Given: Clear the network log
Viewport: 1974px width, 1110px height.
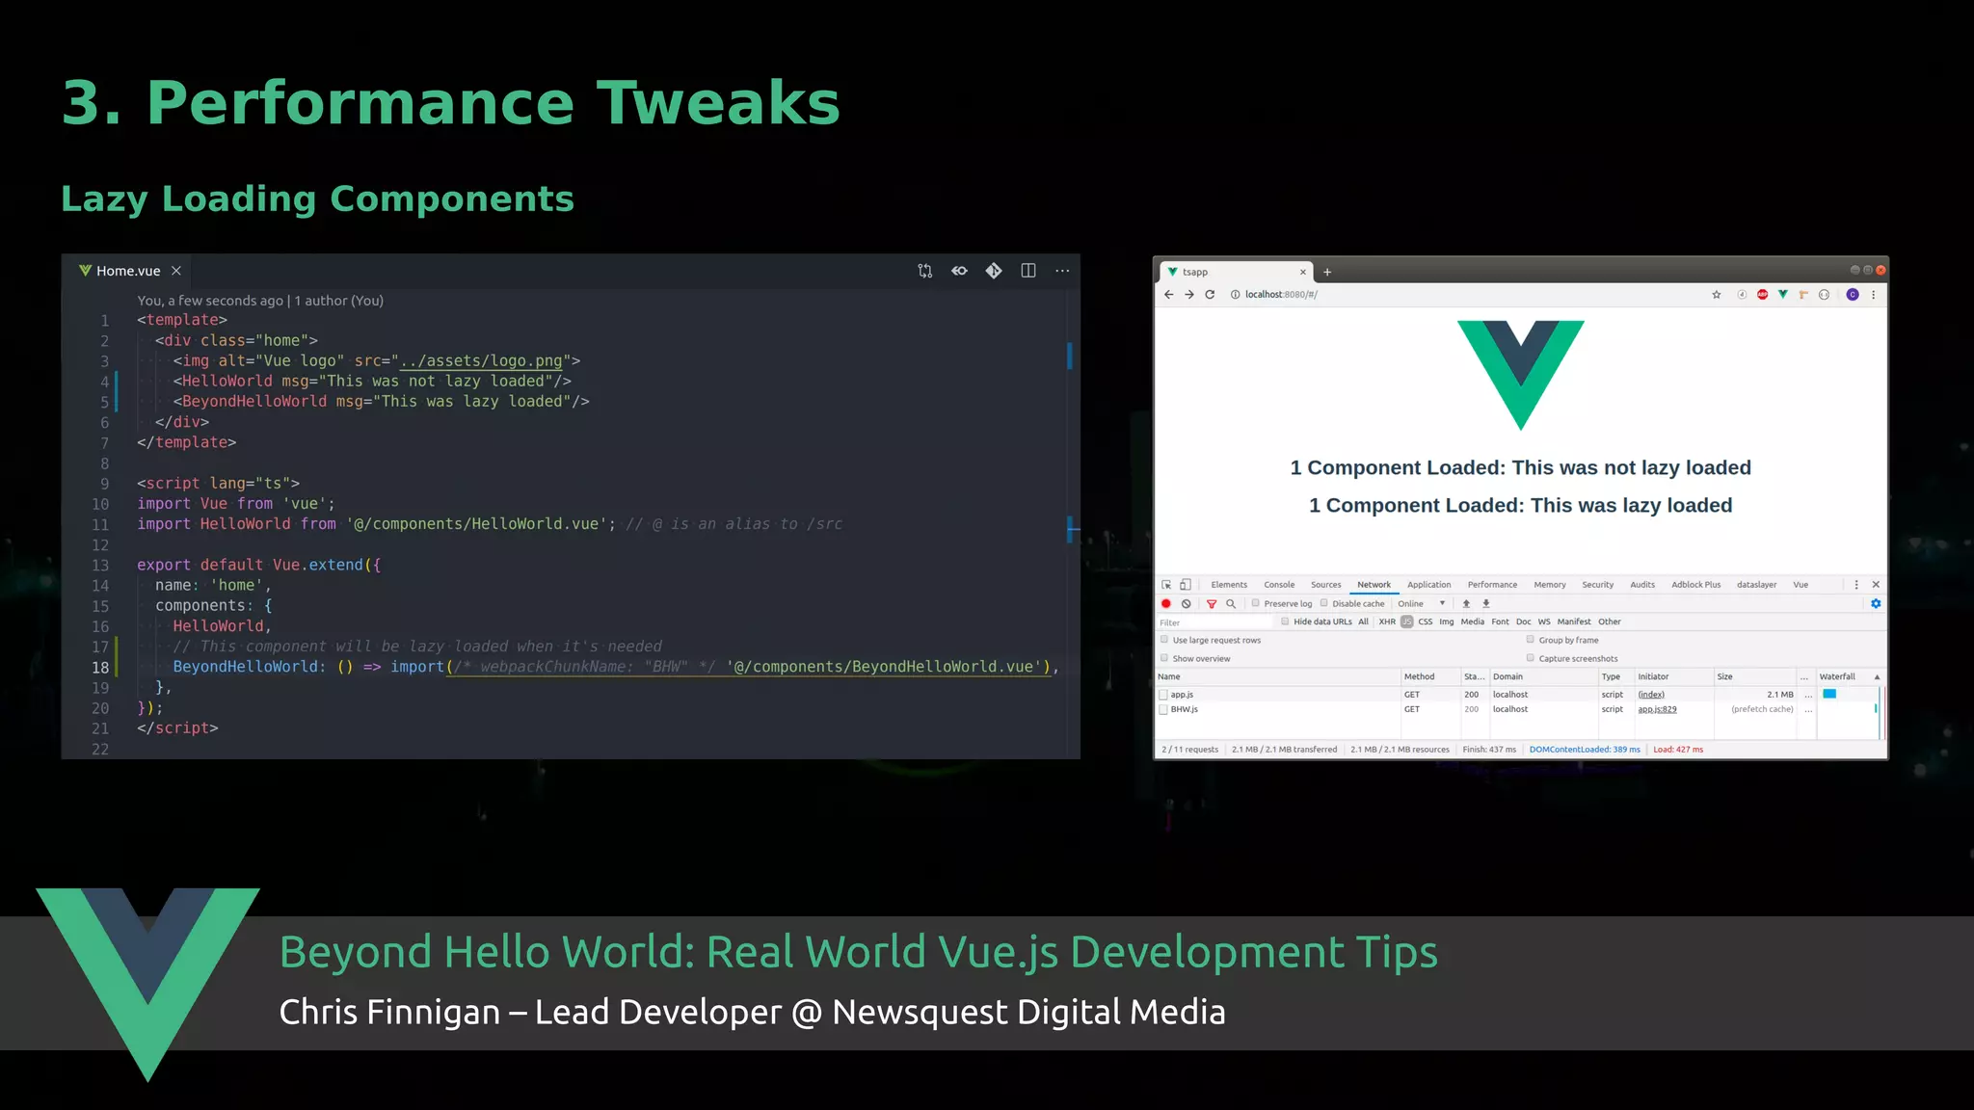Looking at the screenshot, I should pos(1186,604).
